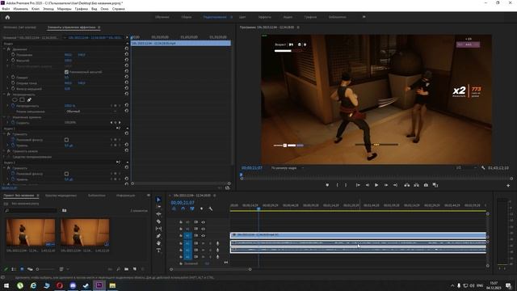This screenshot has width=517, height=291.
Task: Expand the Rotation parameter
Action: click(x=7, y=78)
